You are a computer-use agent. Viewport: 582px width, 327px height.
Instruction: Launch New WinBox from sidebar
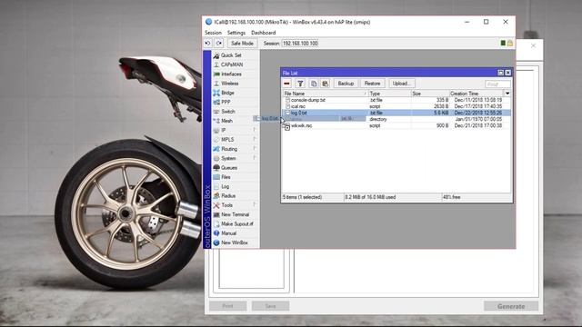(235, 243)
